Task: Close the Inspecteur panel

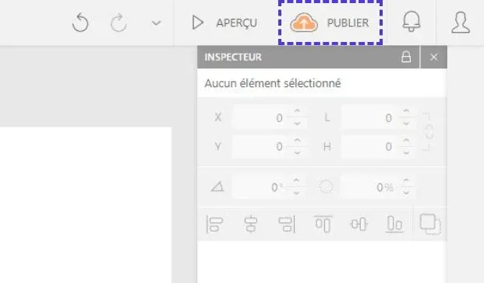Action: [433, 57]
